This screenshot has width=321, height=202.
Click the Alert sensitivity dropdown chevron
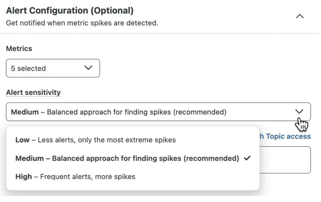[299, 112]
